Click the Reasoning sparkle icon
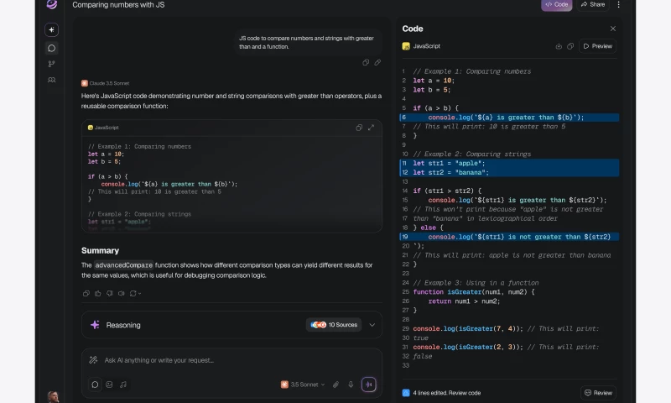The image size is (671, 403). point(95,325)
